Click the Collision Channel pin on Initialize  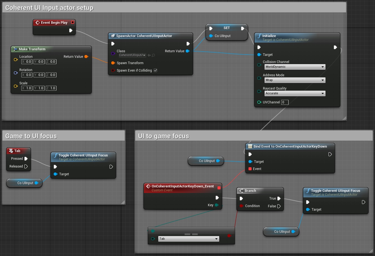(x=259, y=65)
